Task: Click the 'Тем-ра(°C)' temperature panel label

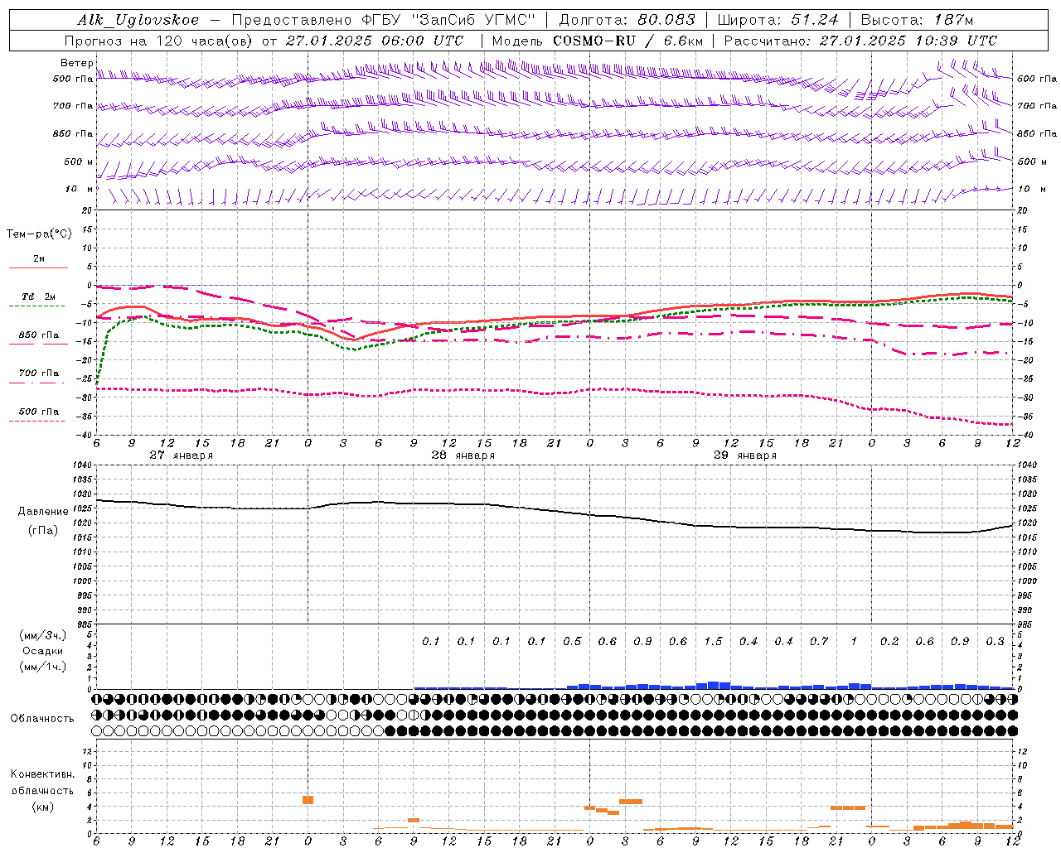Action: (39, 234)
